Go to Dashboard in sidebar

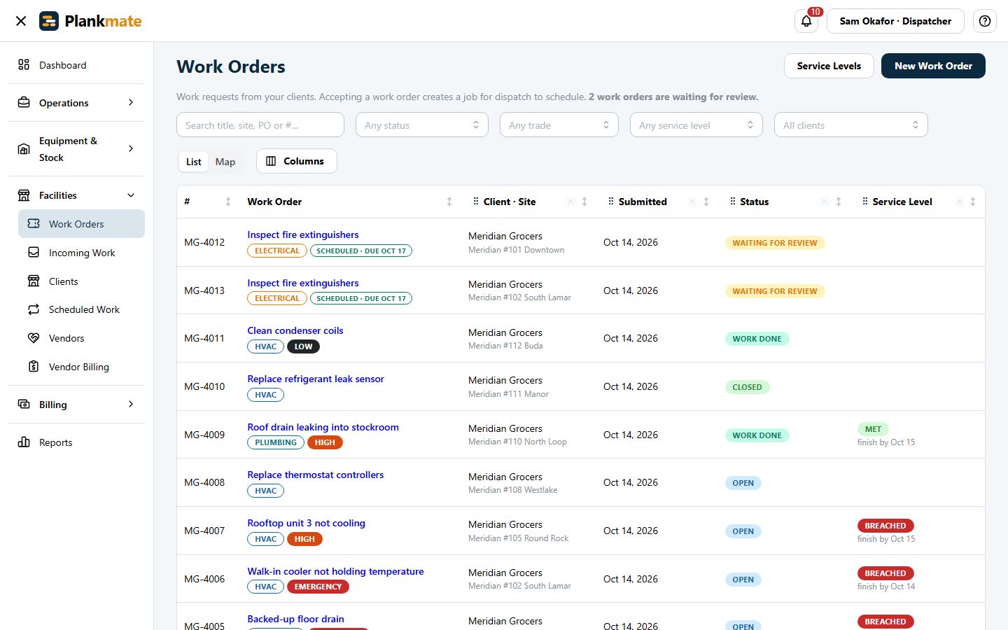[x=77, y=65]
